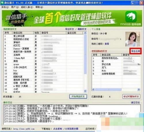Select friend row 10 qiuye
Viewport: 144px width, 132px height.
[43, 64]
